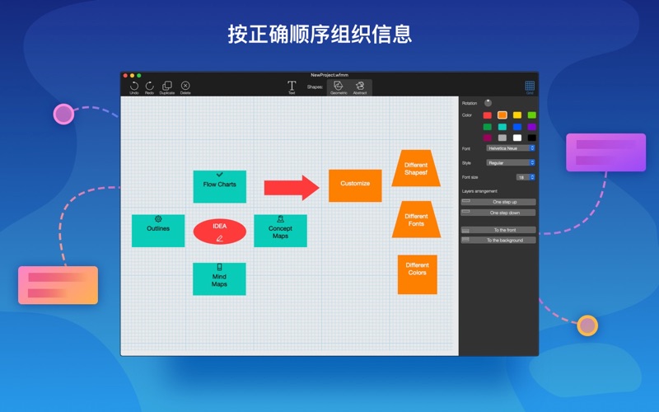The image size is (659, 412).
Task: Open Abstract shapes
Action: (x=360, y=86)
